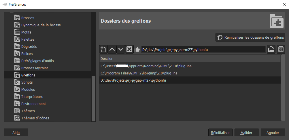The width and height of the screenshot is (289, 140).
Task: Click the Palettes folder icon
Action: (x=17, y=40)
